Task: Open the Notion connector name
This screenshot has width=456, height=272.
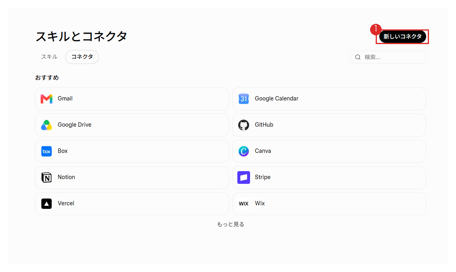Action: [x=66, y=177]
